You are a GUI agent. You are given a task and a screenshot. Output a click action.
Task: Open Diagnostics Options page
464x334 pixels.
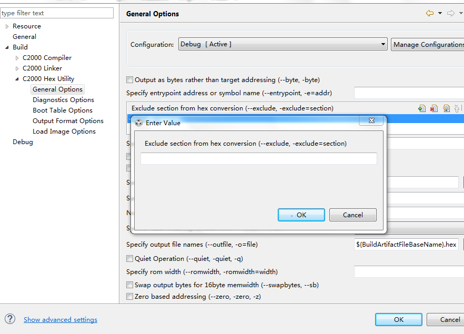click(63, 100)
